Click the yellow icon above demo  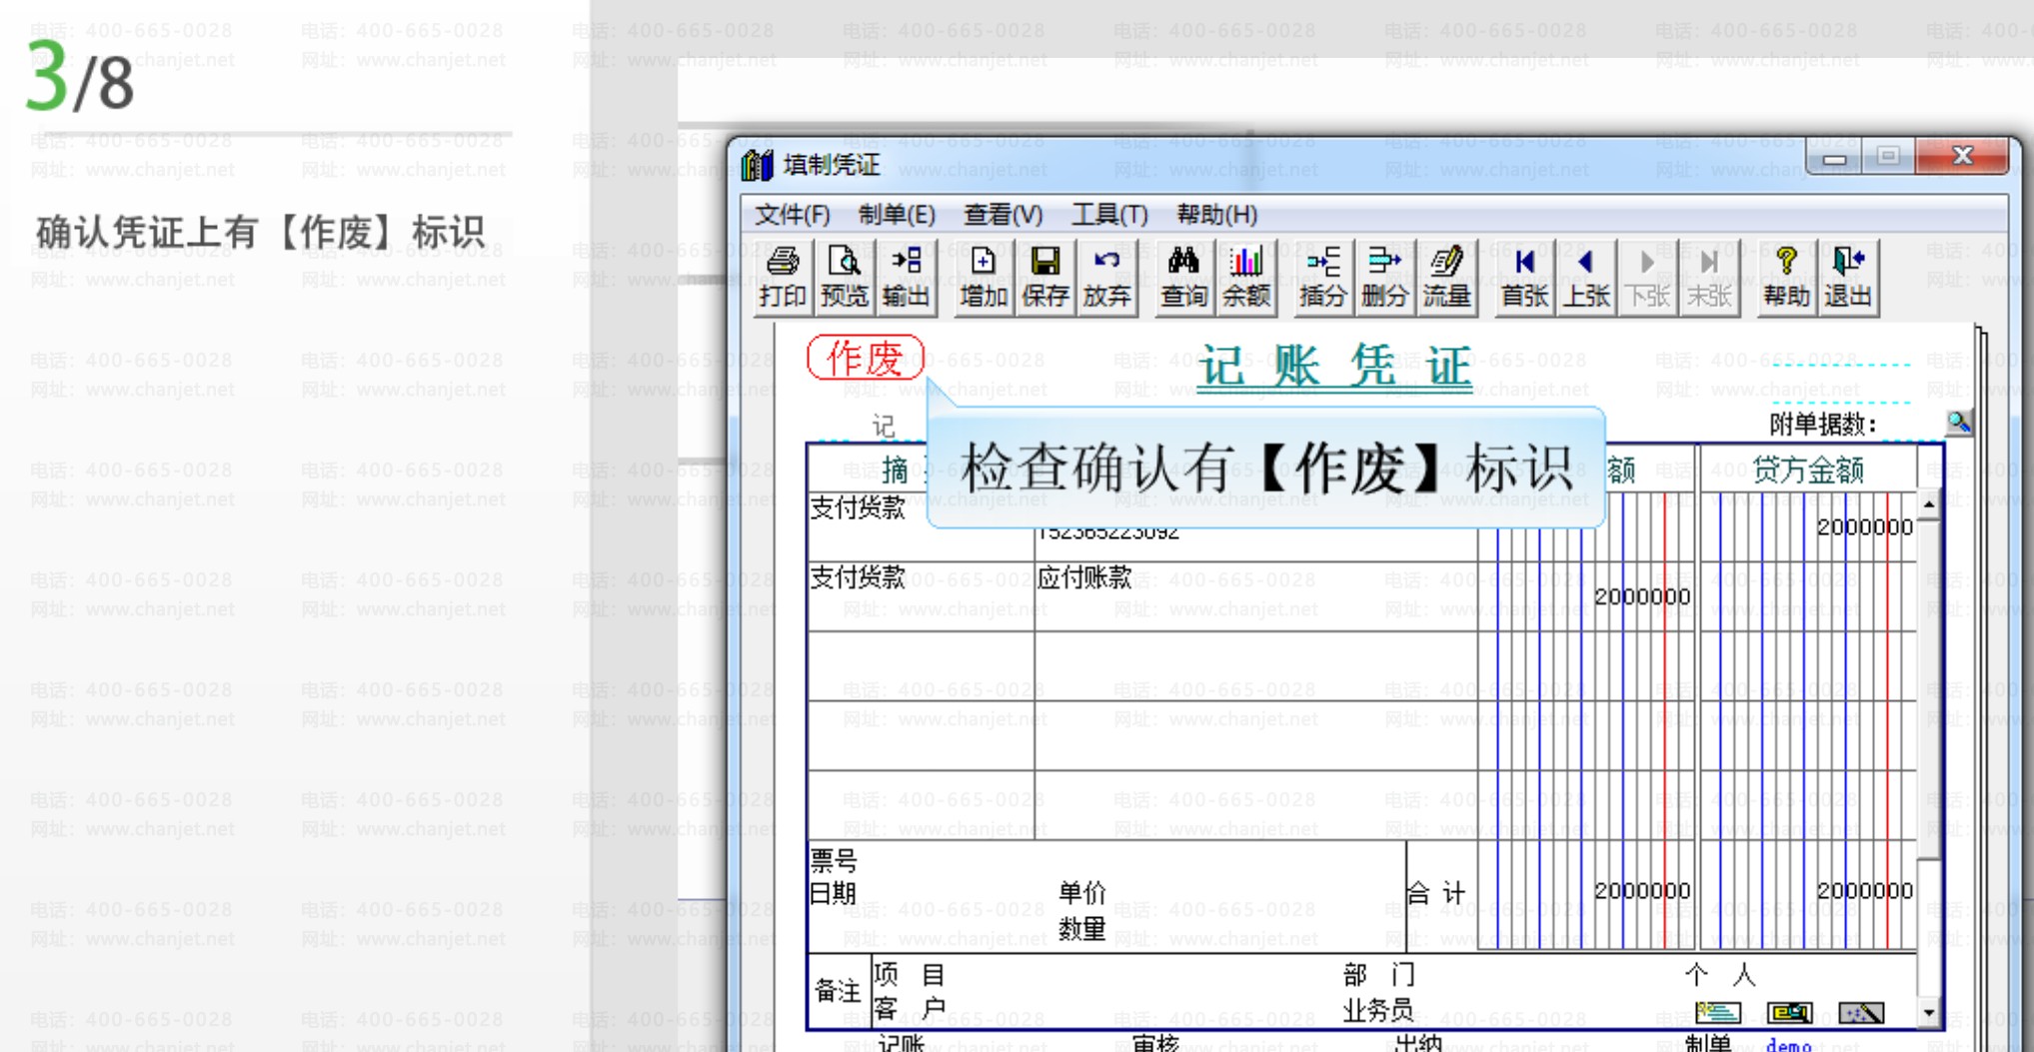[x=1789, y=1013]
